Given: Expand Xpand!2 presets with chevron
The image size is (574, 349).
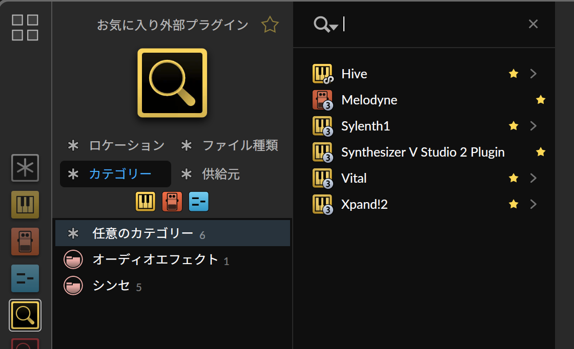Looking at the screenshot, I should pyautogui.click(x=534, y=204).
